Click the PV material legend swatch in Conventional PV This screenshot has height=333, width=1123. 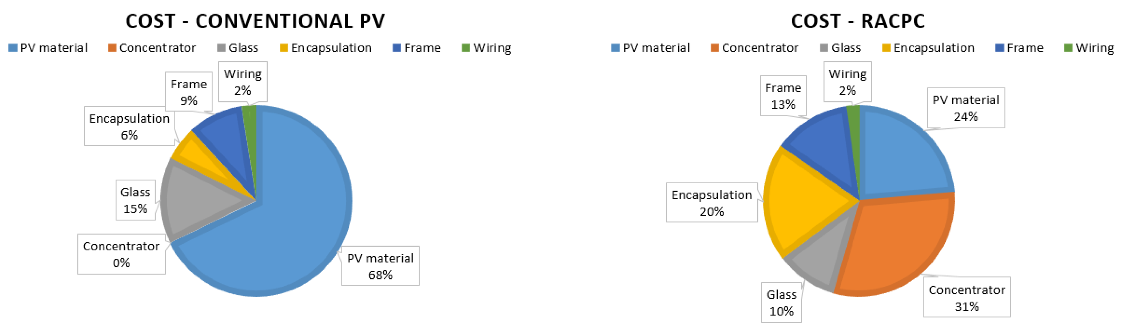pyautogui.click(x=13, y=48)
